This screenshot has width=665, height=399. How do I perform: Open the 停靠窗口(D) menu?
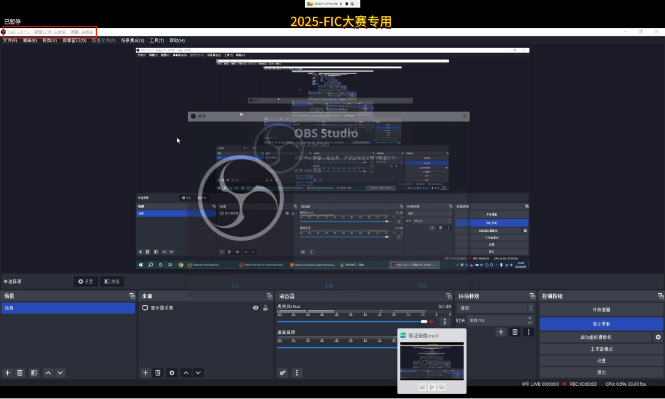[x=74, y=40]
